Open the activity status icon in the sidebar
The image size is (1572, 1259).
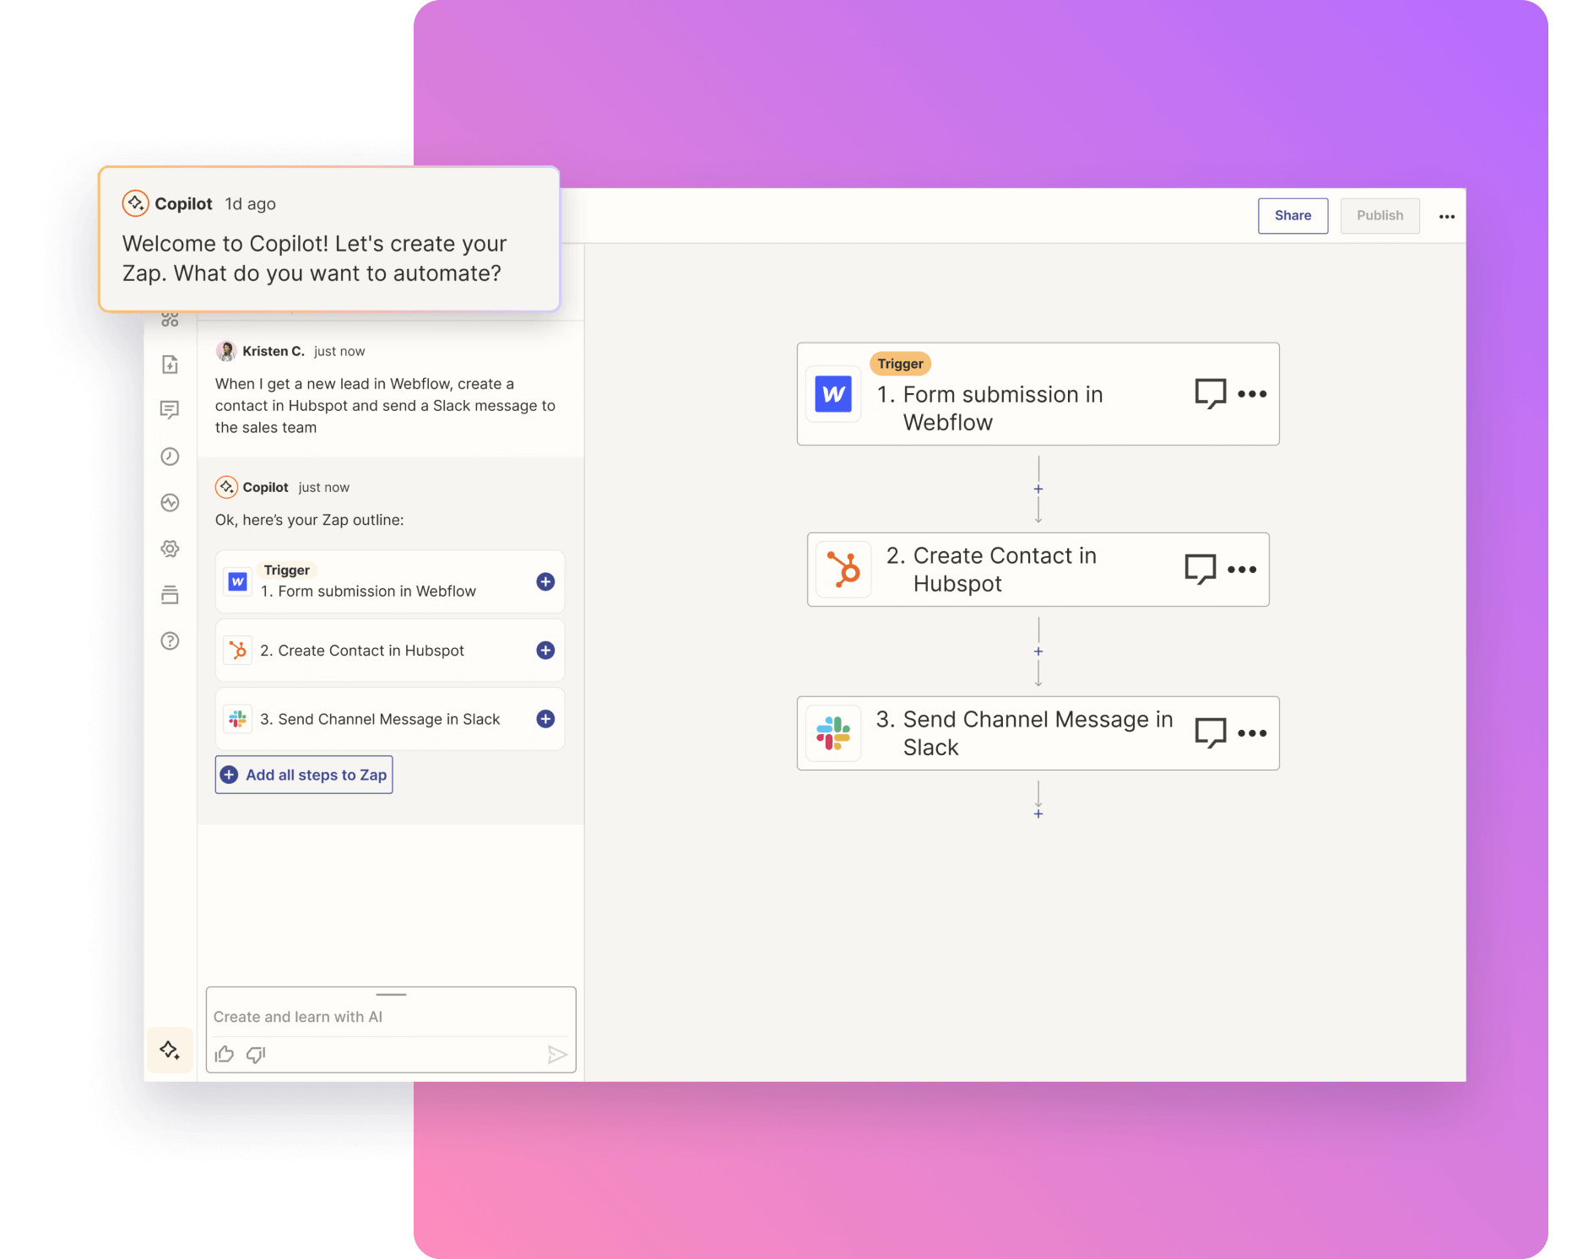(x=170, y=503)
